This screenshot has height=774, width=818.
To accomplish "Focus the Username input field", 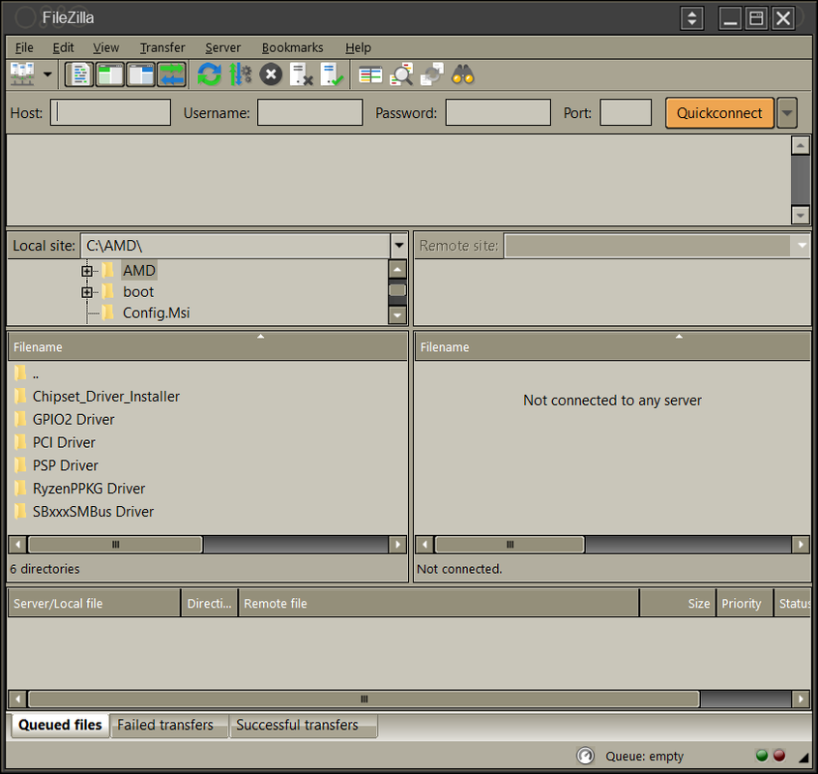I will pos(309,112).
